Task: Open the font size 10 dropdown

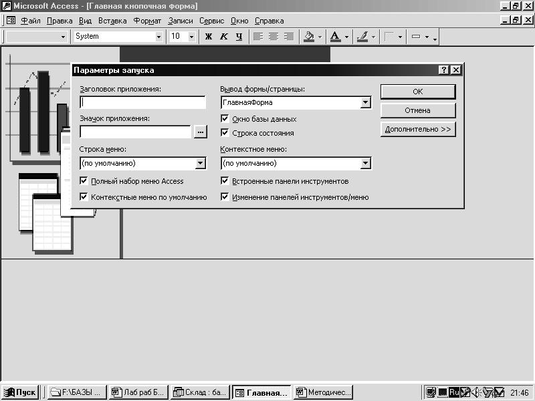Action: pos(191,37)
